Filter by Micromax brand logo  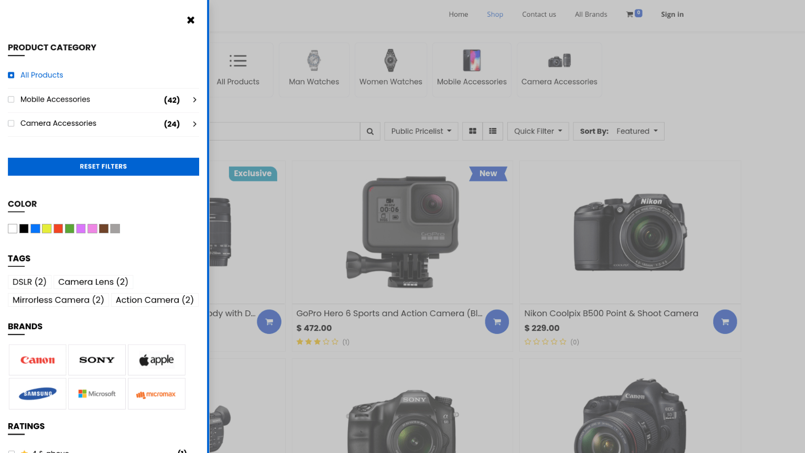[157, 394]
